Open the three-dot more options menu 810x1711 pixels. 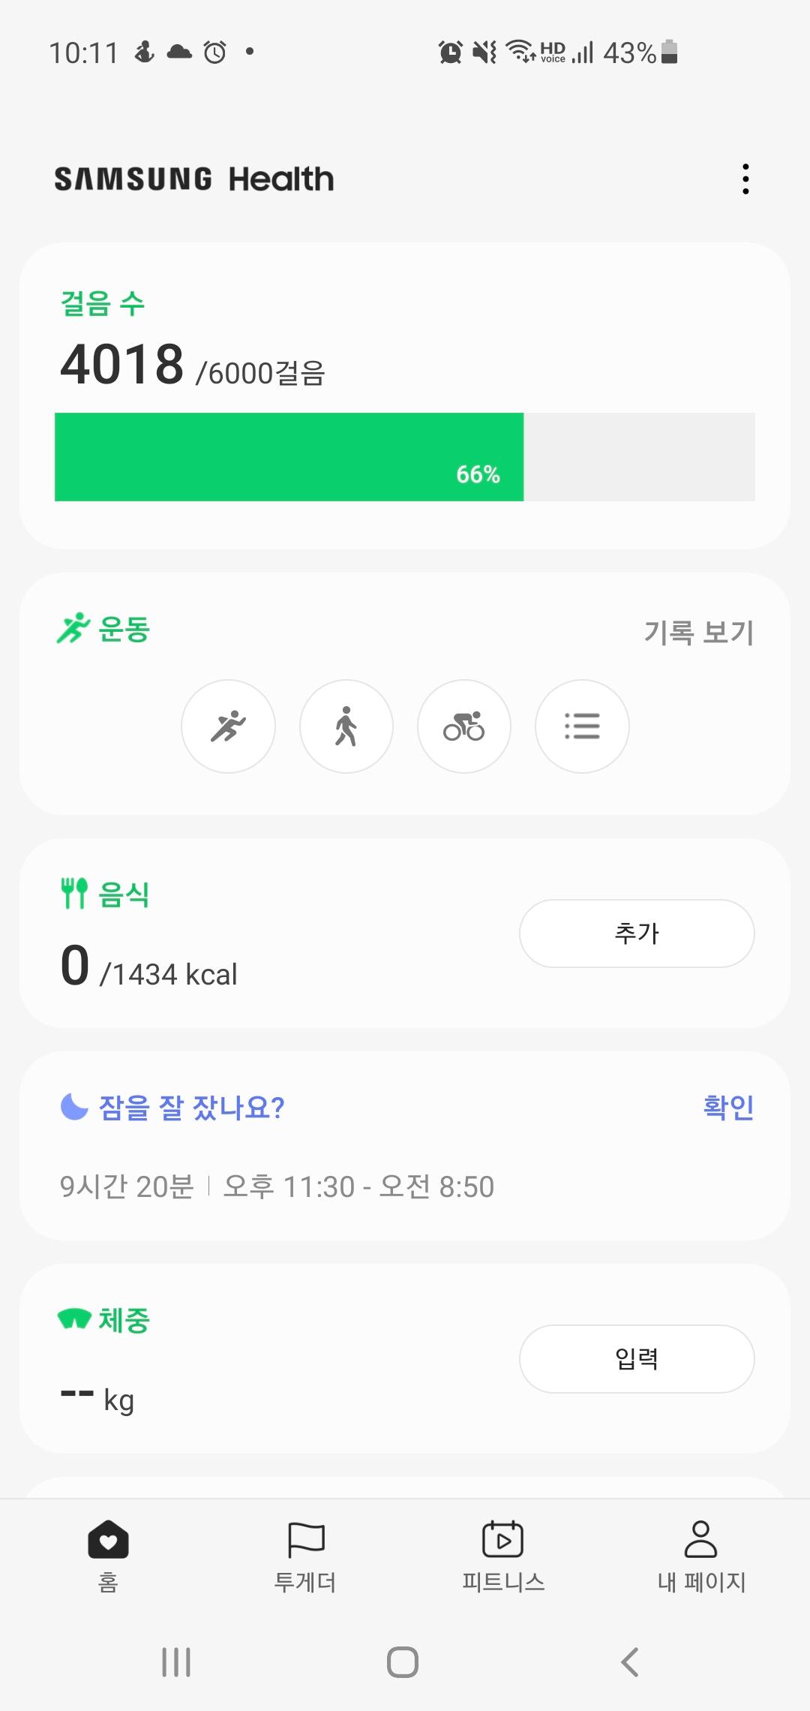coord(745,179)
